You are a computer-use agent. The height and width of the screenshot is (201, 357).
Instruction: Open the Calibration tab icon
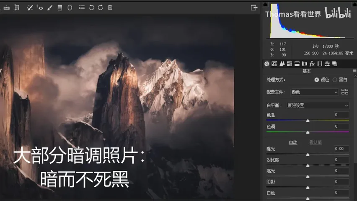[320, 64]
